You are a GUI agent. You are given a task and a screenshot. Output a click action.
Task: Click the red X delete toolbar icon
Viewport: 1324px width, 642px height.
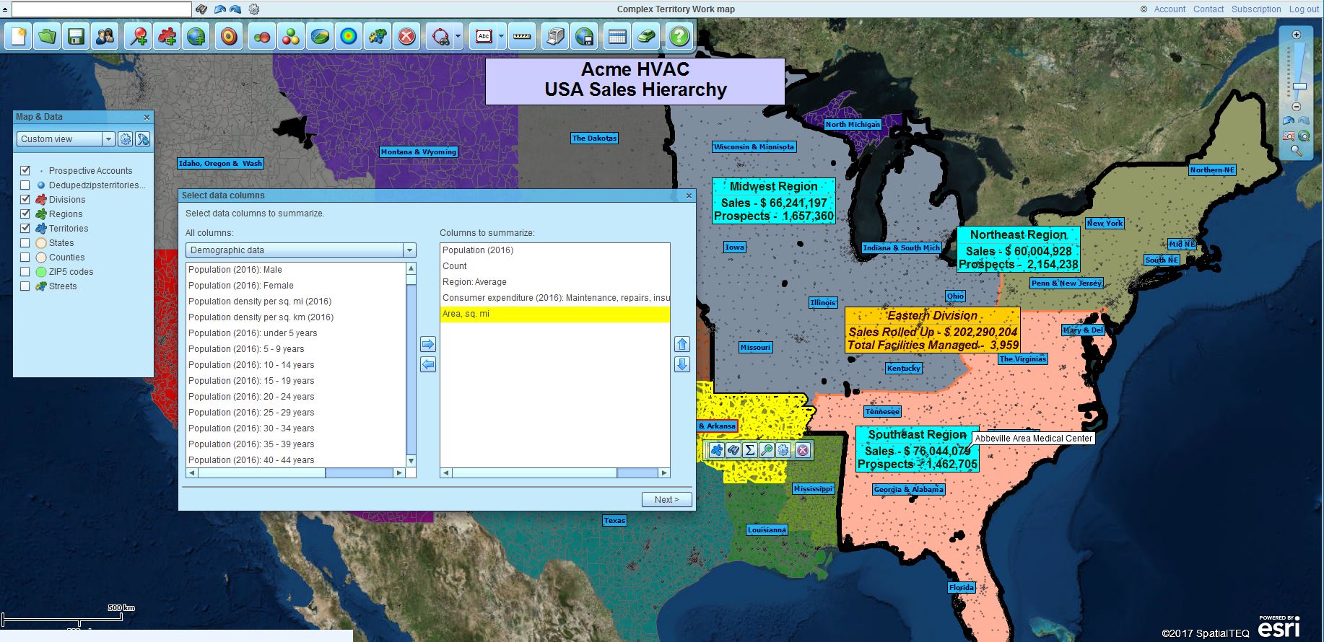tap(407, 36)
